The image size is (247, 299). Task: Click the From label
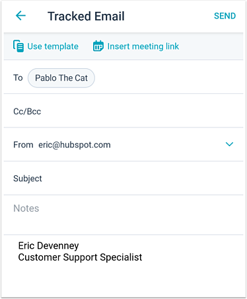pyautogui.click(x=23, y=145)
